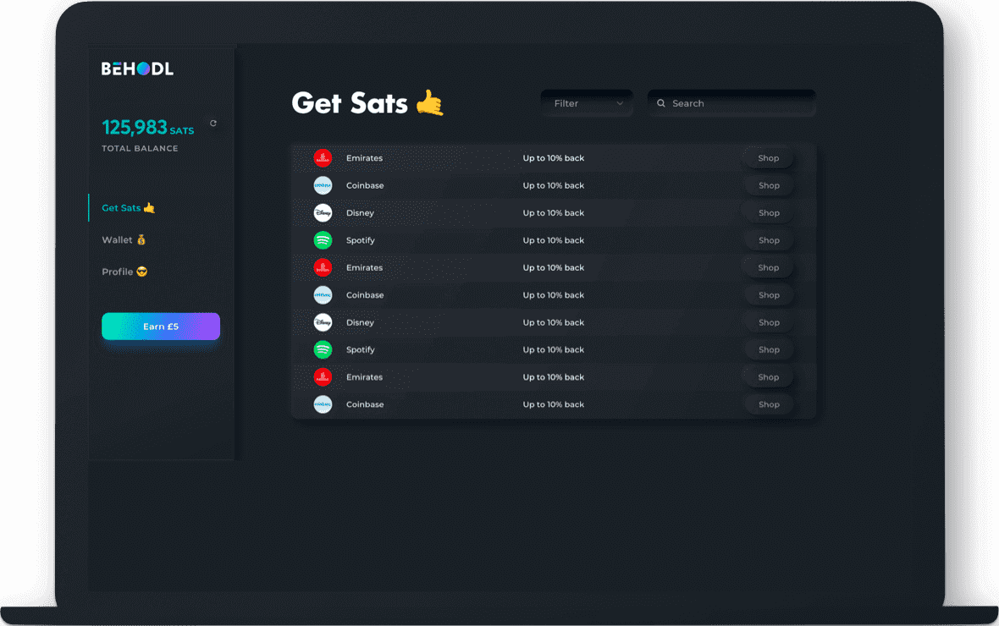Click the first Coinbase name text
The height and width of the screenshot is (626, 999).
[365, 185]
